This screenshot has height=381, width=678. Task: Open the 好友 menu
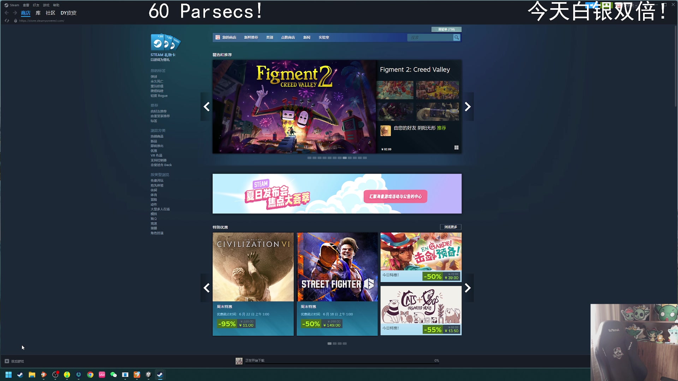pyautogui.click(x=36, y=5)
